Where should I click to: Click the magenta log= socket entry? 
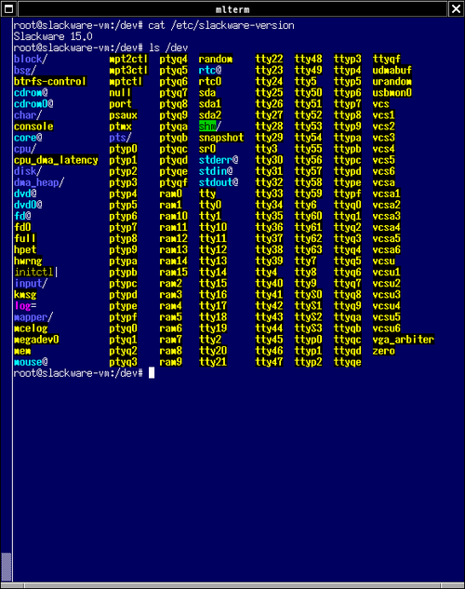(25, 306)
